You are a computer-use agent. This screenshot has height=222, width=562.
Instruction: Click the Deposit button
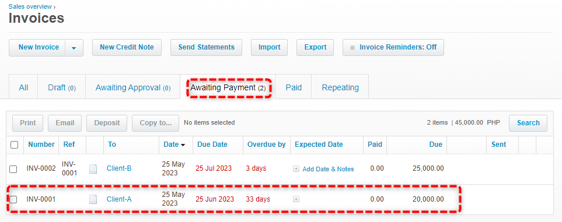point(107,123)
